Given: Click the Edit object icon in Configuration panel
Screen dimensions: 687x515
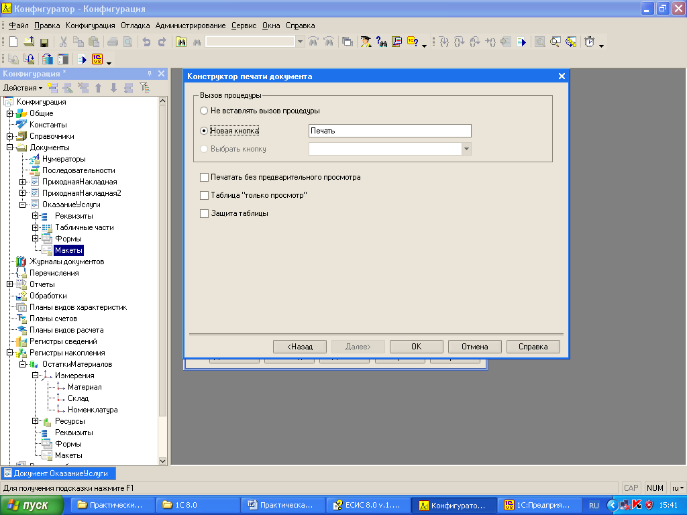Looking at the screenshot, I should (68, 88).
